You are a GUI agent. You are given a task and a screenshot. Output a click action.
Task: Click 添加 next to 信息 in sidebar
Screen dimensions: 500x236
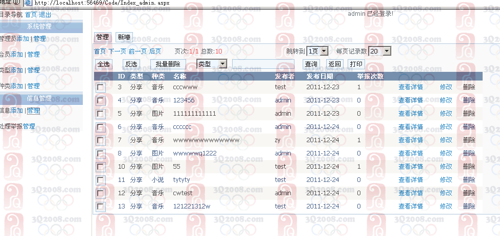pyautogui.click(x=17, y=111)
